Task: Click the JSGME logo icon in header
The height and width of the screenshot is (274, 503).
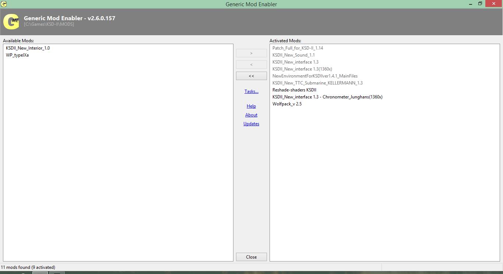Action: coord(11,22)
